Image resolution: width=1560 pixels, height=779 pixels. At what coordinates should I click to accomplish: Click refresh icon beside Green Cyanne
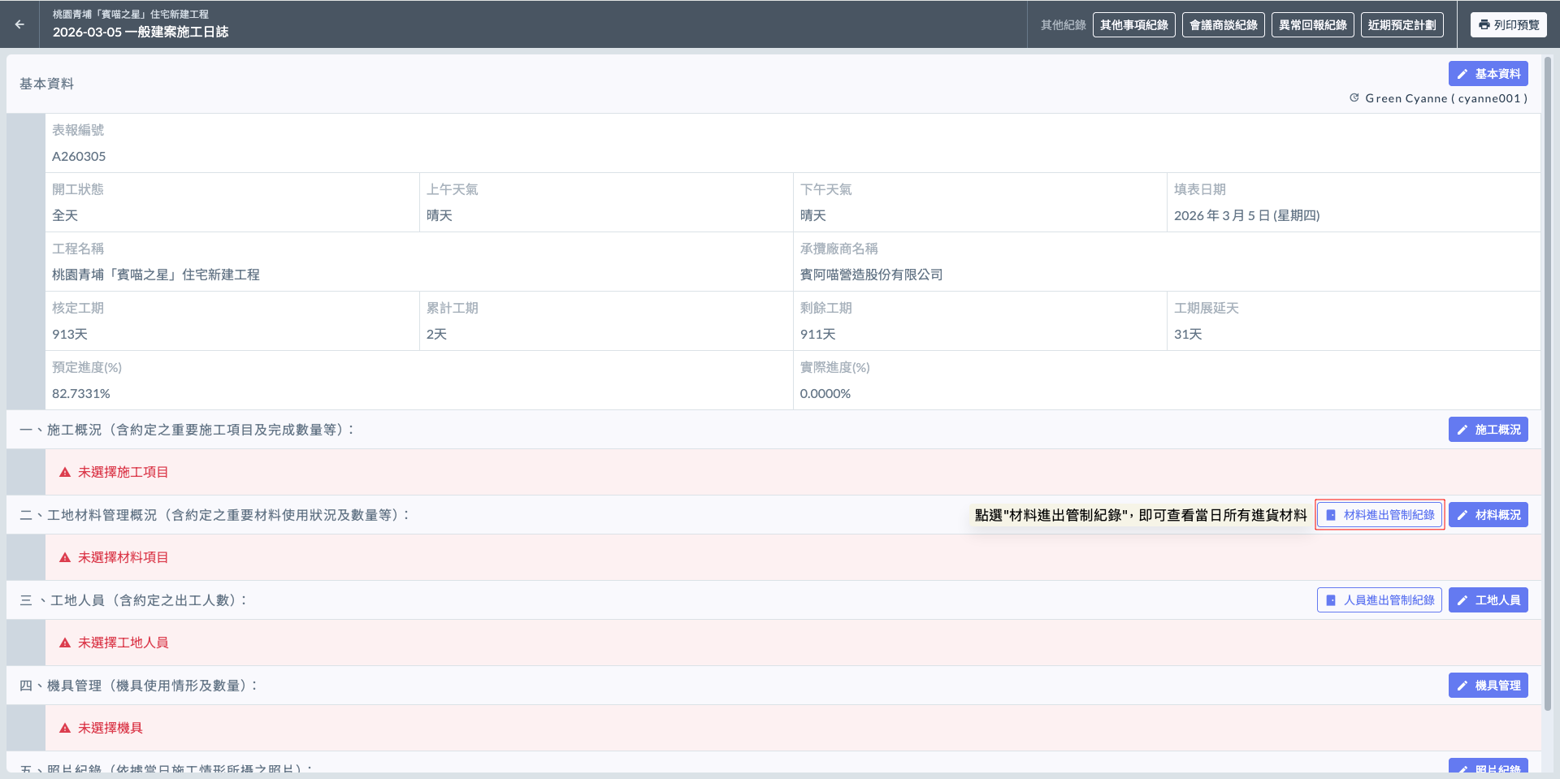[1354, 98]
